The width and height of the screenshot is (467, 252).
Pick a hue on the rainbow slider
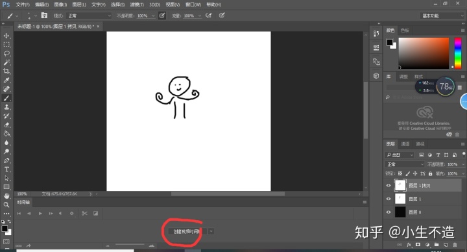[458, 53]
